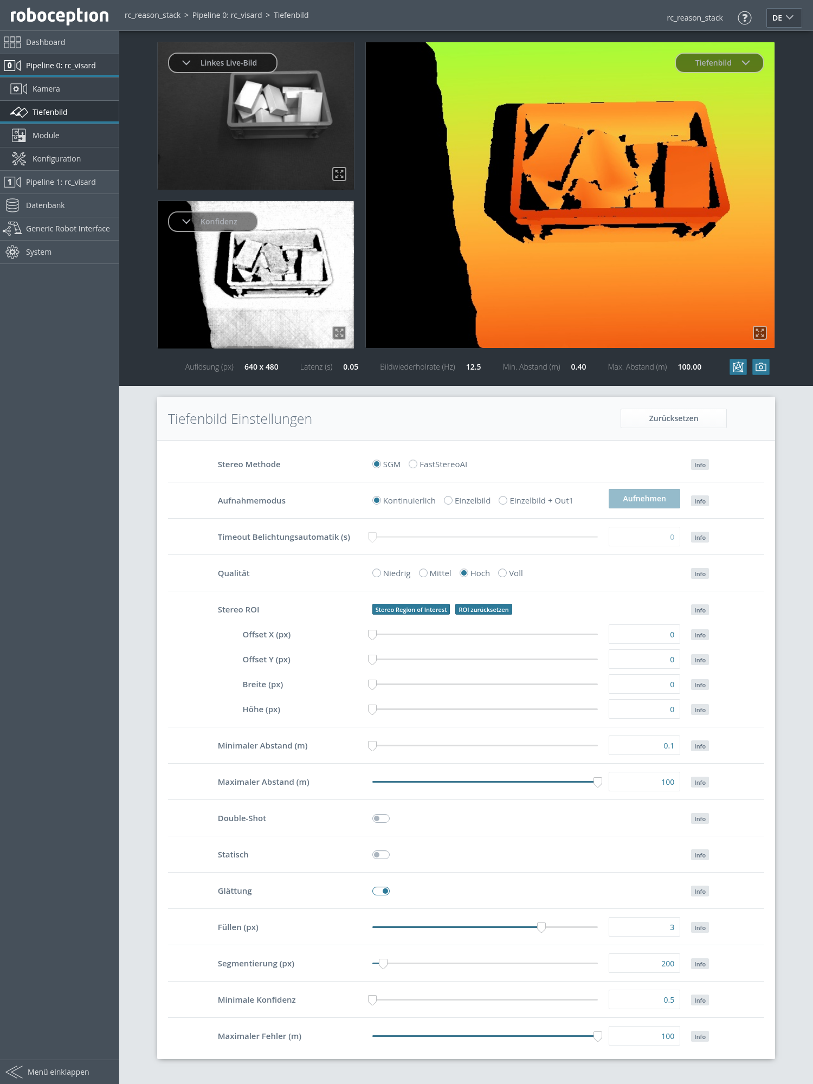Click the Dashboard grid icon
This screenshot has width=813, height=1084.
point(12,42)
